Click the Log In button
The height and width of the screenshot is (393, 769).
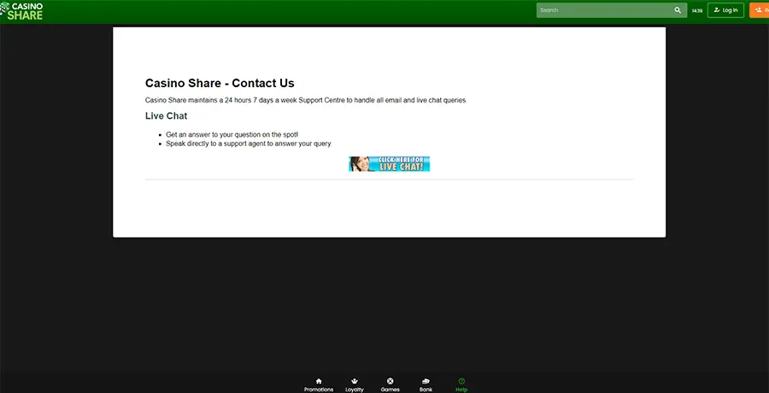[725, 9]
